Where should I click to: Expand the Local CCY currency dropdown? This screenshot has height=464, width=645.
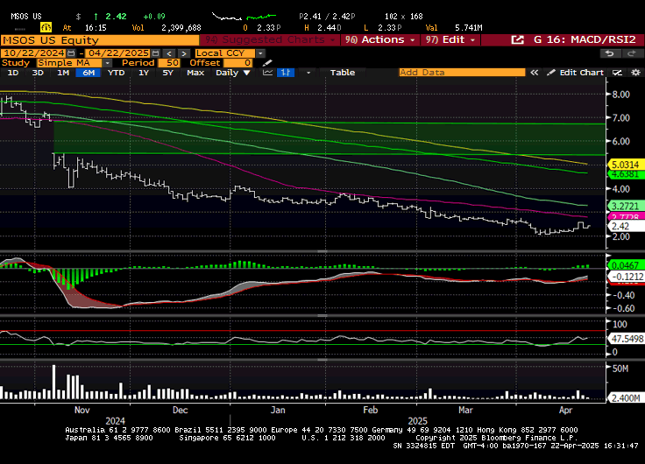pos(260,53)
